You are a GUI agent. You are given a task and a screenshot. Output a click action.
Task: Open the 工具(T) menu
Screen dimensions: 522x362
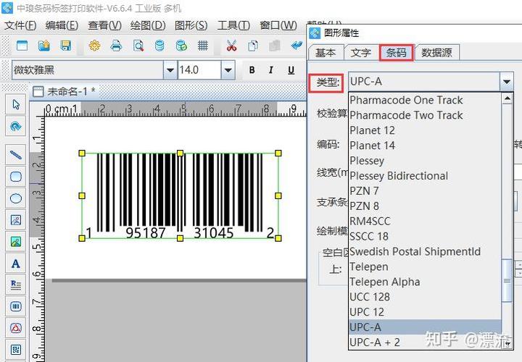pyautogui.click(x=233, y=25)
